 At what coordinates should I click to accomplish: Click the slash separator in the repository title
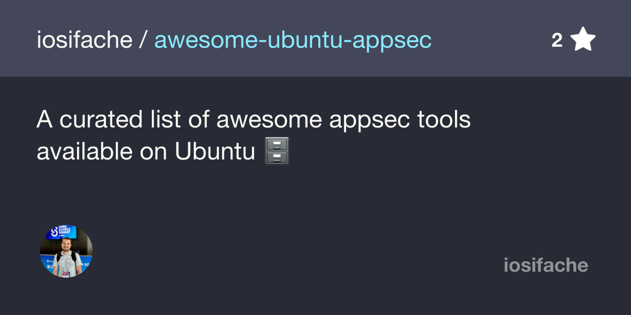[143, 40]
